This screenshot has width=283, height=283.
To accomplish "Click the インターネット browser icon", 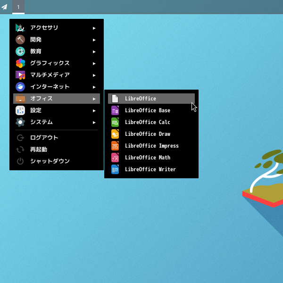I will pos(20,87).
